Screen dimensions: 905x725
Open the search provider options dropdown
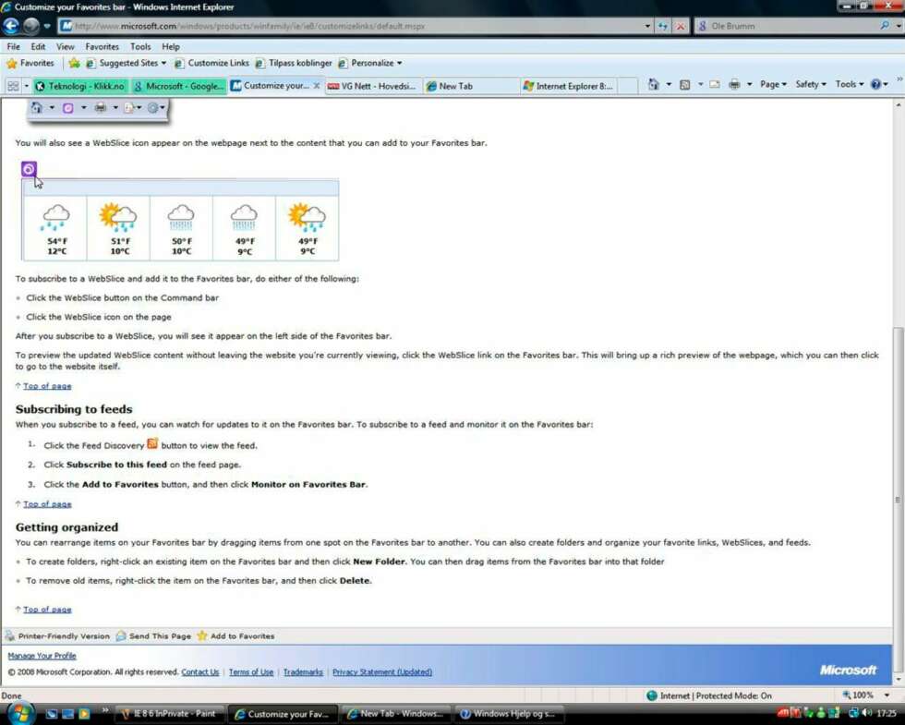pos(899,26)
